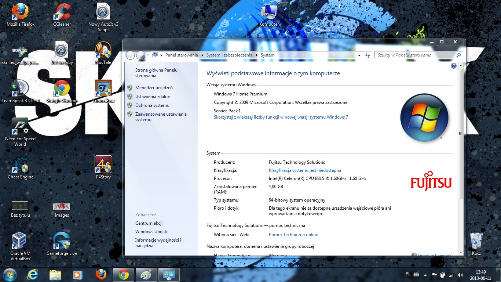Screen dimensions: 501x282
Task: Open Menedżer urządzeń
Action: click(154, 88)
